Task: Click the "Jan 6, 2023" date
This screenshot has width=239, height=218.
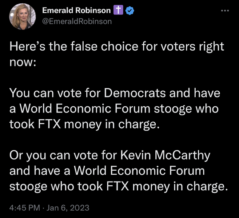Action: coord(69,206)
